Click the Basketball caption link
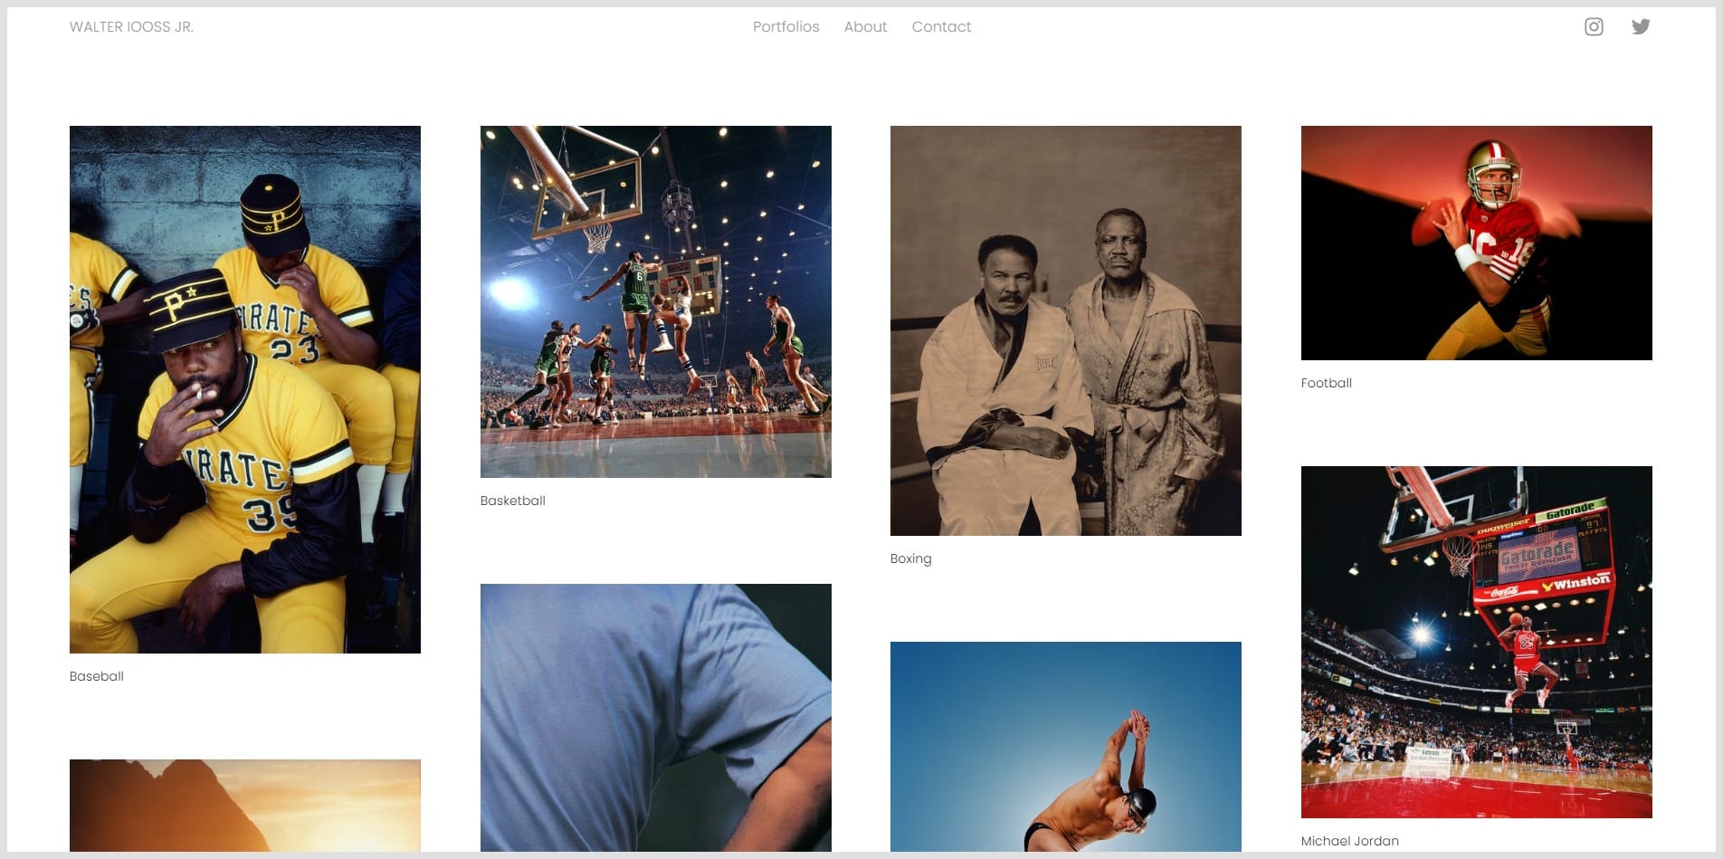The height and width of the screenshot is (859, 1723). pos(512,501)
